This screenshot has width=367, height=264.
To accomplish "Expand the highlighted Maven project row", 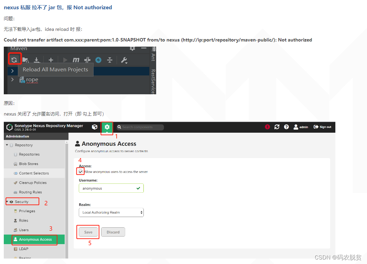I will point(12,71).
